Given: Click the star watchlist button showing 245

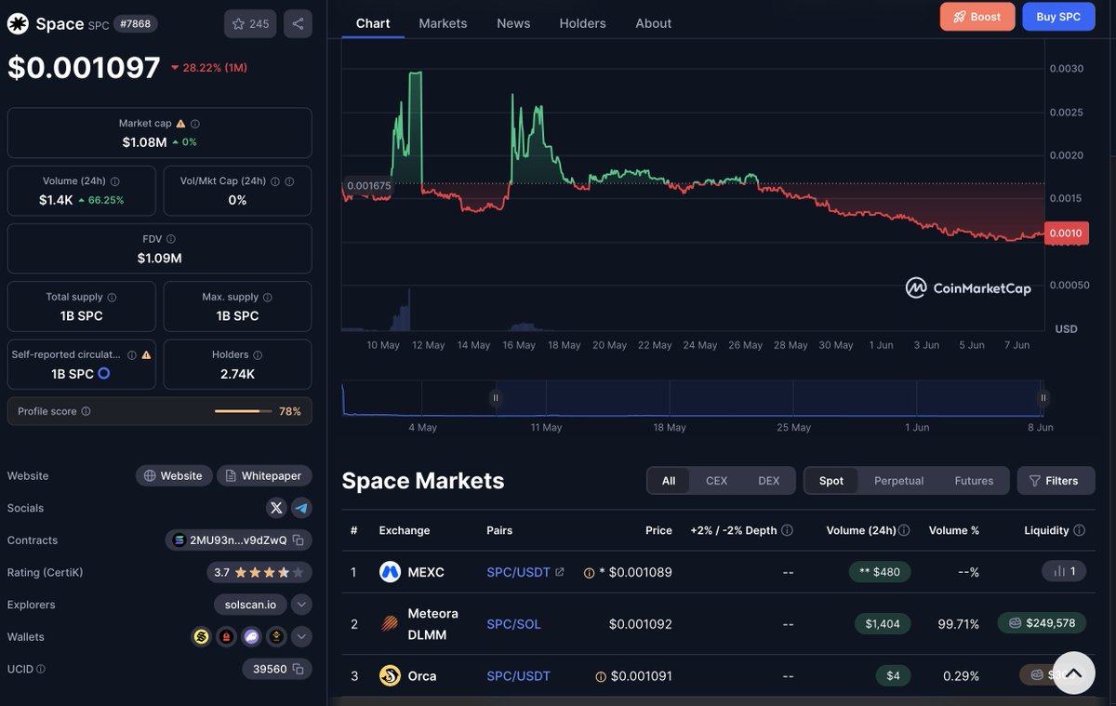Looking at the screenshot, I should point(250,23).
